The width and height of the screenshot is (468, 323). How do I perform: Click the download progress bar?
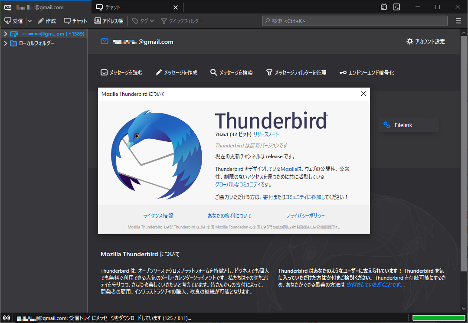pos(439,317)
